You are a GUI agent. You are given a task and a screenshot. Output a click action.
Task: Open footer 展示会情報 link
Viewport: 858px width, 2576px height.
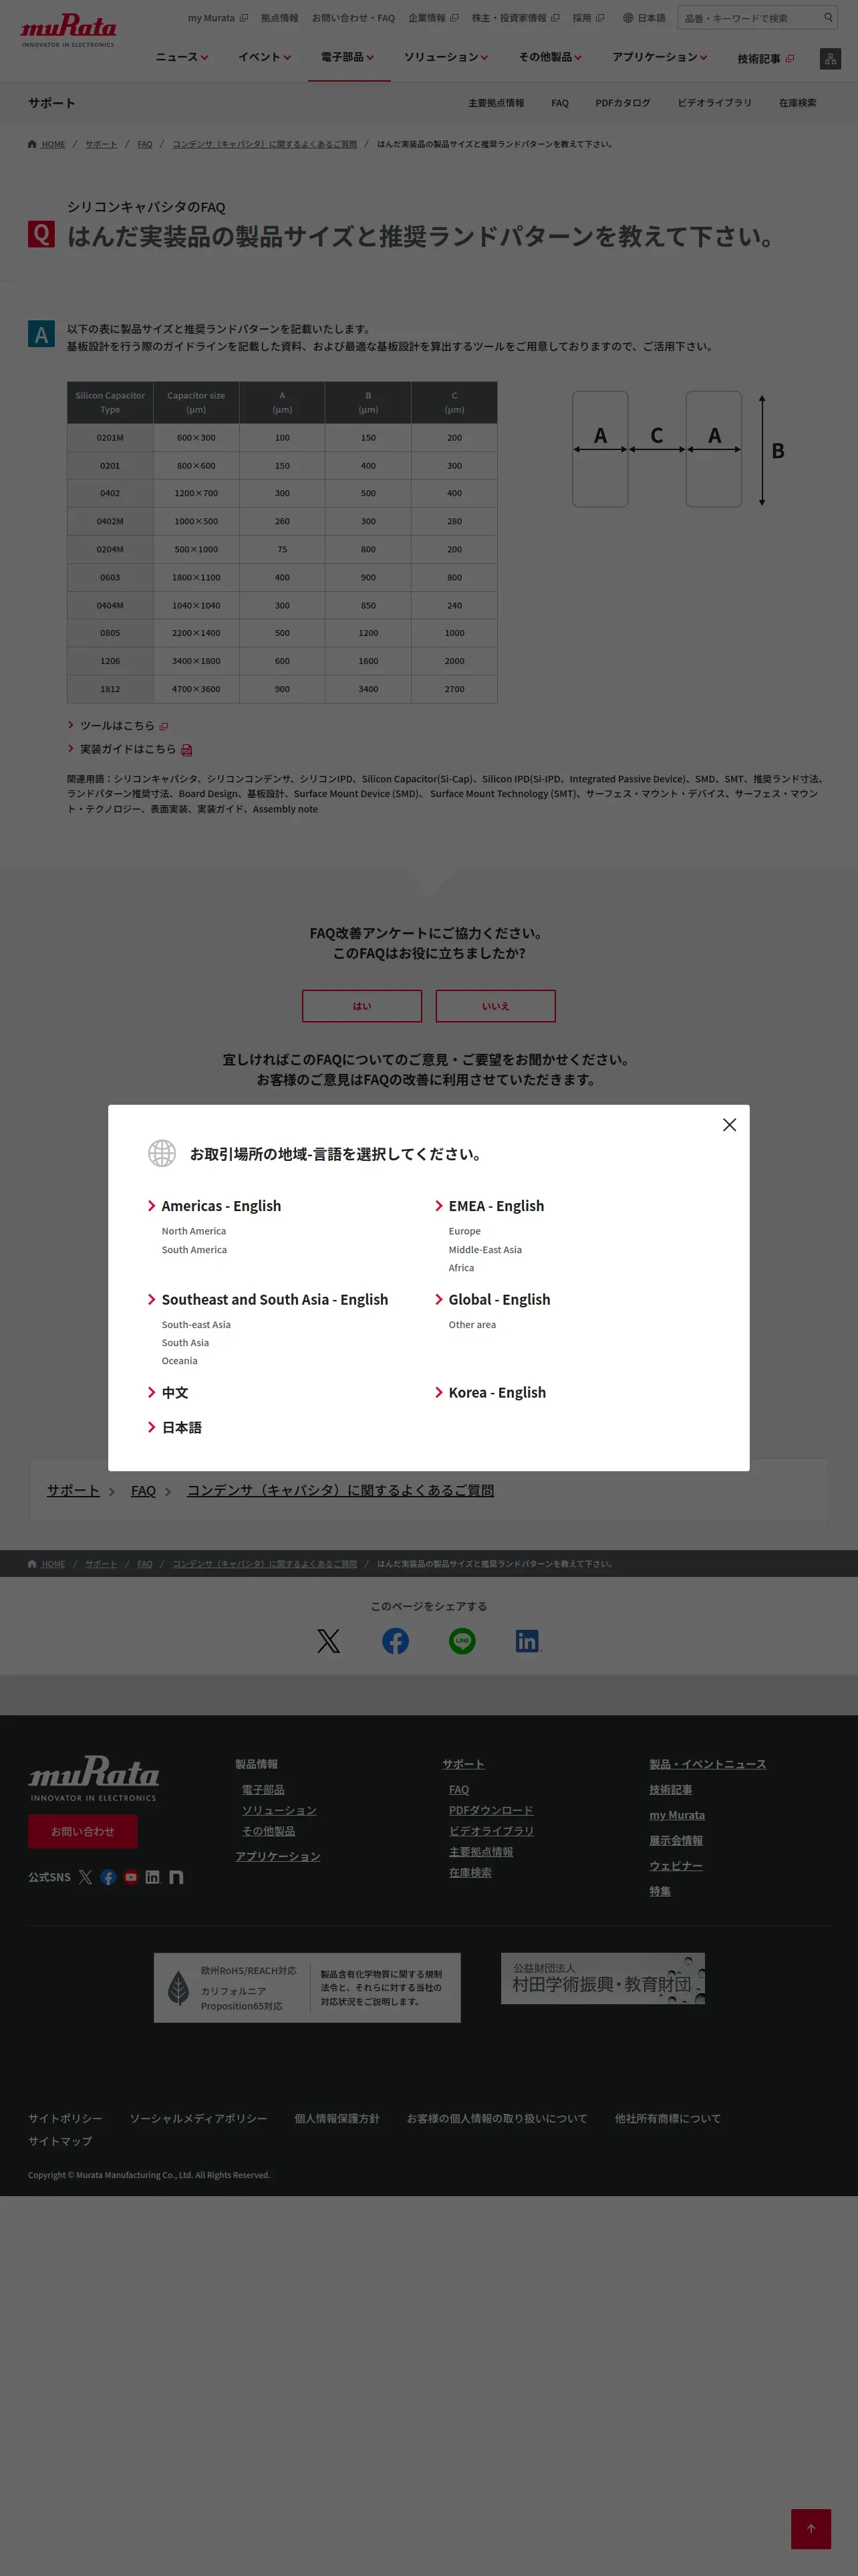pyautogui.click(x=676, y=1840)
